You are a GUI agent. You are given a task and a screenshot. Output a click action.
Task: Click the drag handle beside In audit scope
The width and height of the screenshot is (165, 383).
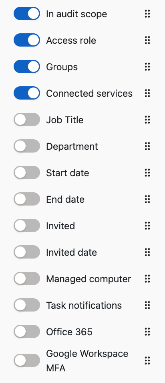(147, 14)
